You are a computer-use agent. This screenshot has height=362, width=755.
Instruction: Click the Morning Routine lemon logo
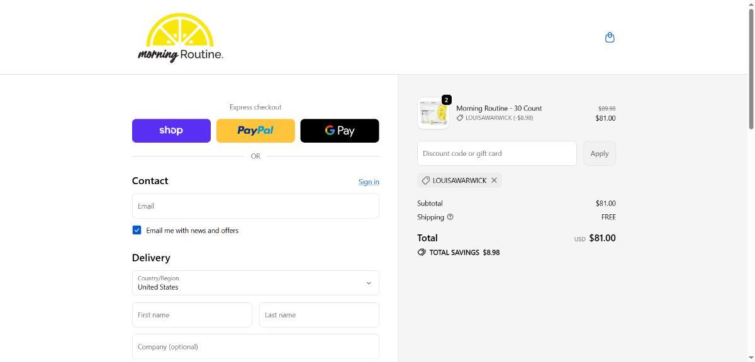click(x=180, y=38)
